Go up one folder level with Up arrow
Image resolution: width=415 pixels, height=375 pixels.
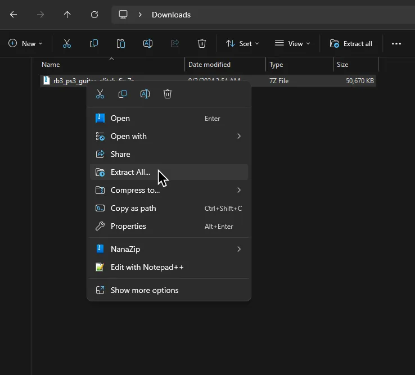(67, 15)
